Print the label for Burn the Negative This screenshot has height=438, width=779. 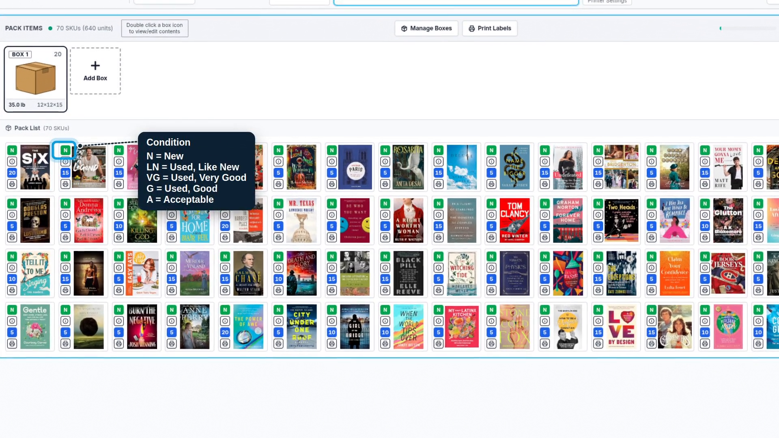coord(119,344)
